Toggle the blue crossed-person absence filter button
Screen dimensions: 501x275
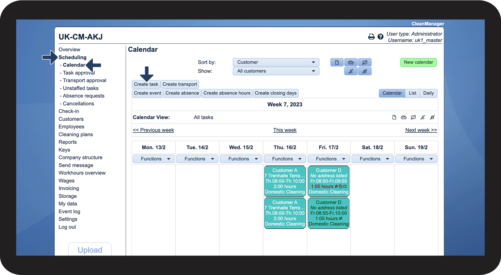(351, 71)
